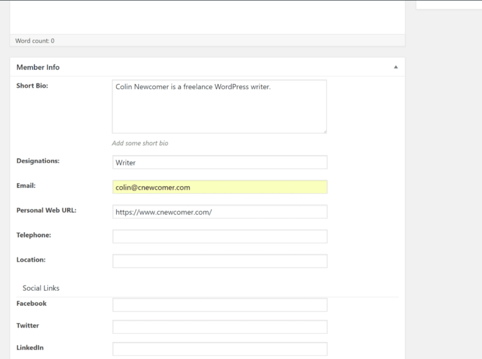The height and width of the screenshot is (359, 482).
Task: Click the empty Location input box
Action: [220, 261]
